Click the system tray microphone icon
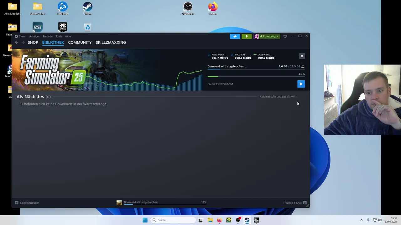Image resolution: width=401 pixels, height=225 pixels. point(368,220)
